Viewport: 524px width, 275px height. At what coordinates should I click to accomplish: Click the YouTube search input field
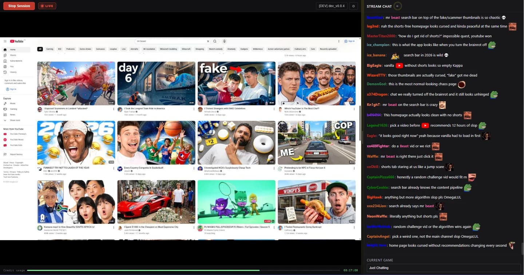tap(170, 41)
